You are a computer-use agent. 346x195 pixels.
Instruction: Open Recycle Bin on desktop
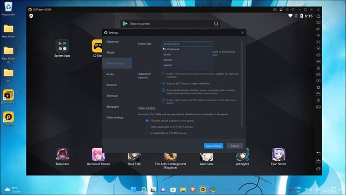pos(9,9)
